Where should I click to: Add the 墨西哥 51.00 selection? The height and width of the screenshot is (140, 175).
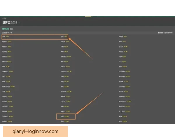[x=7, y=57]
